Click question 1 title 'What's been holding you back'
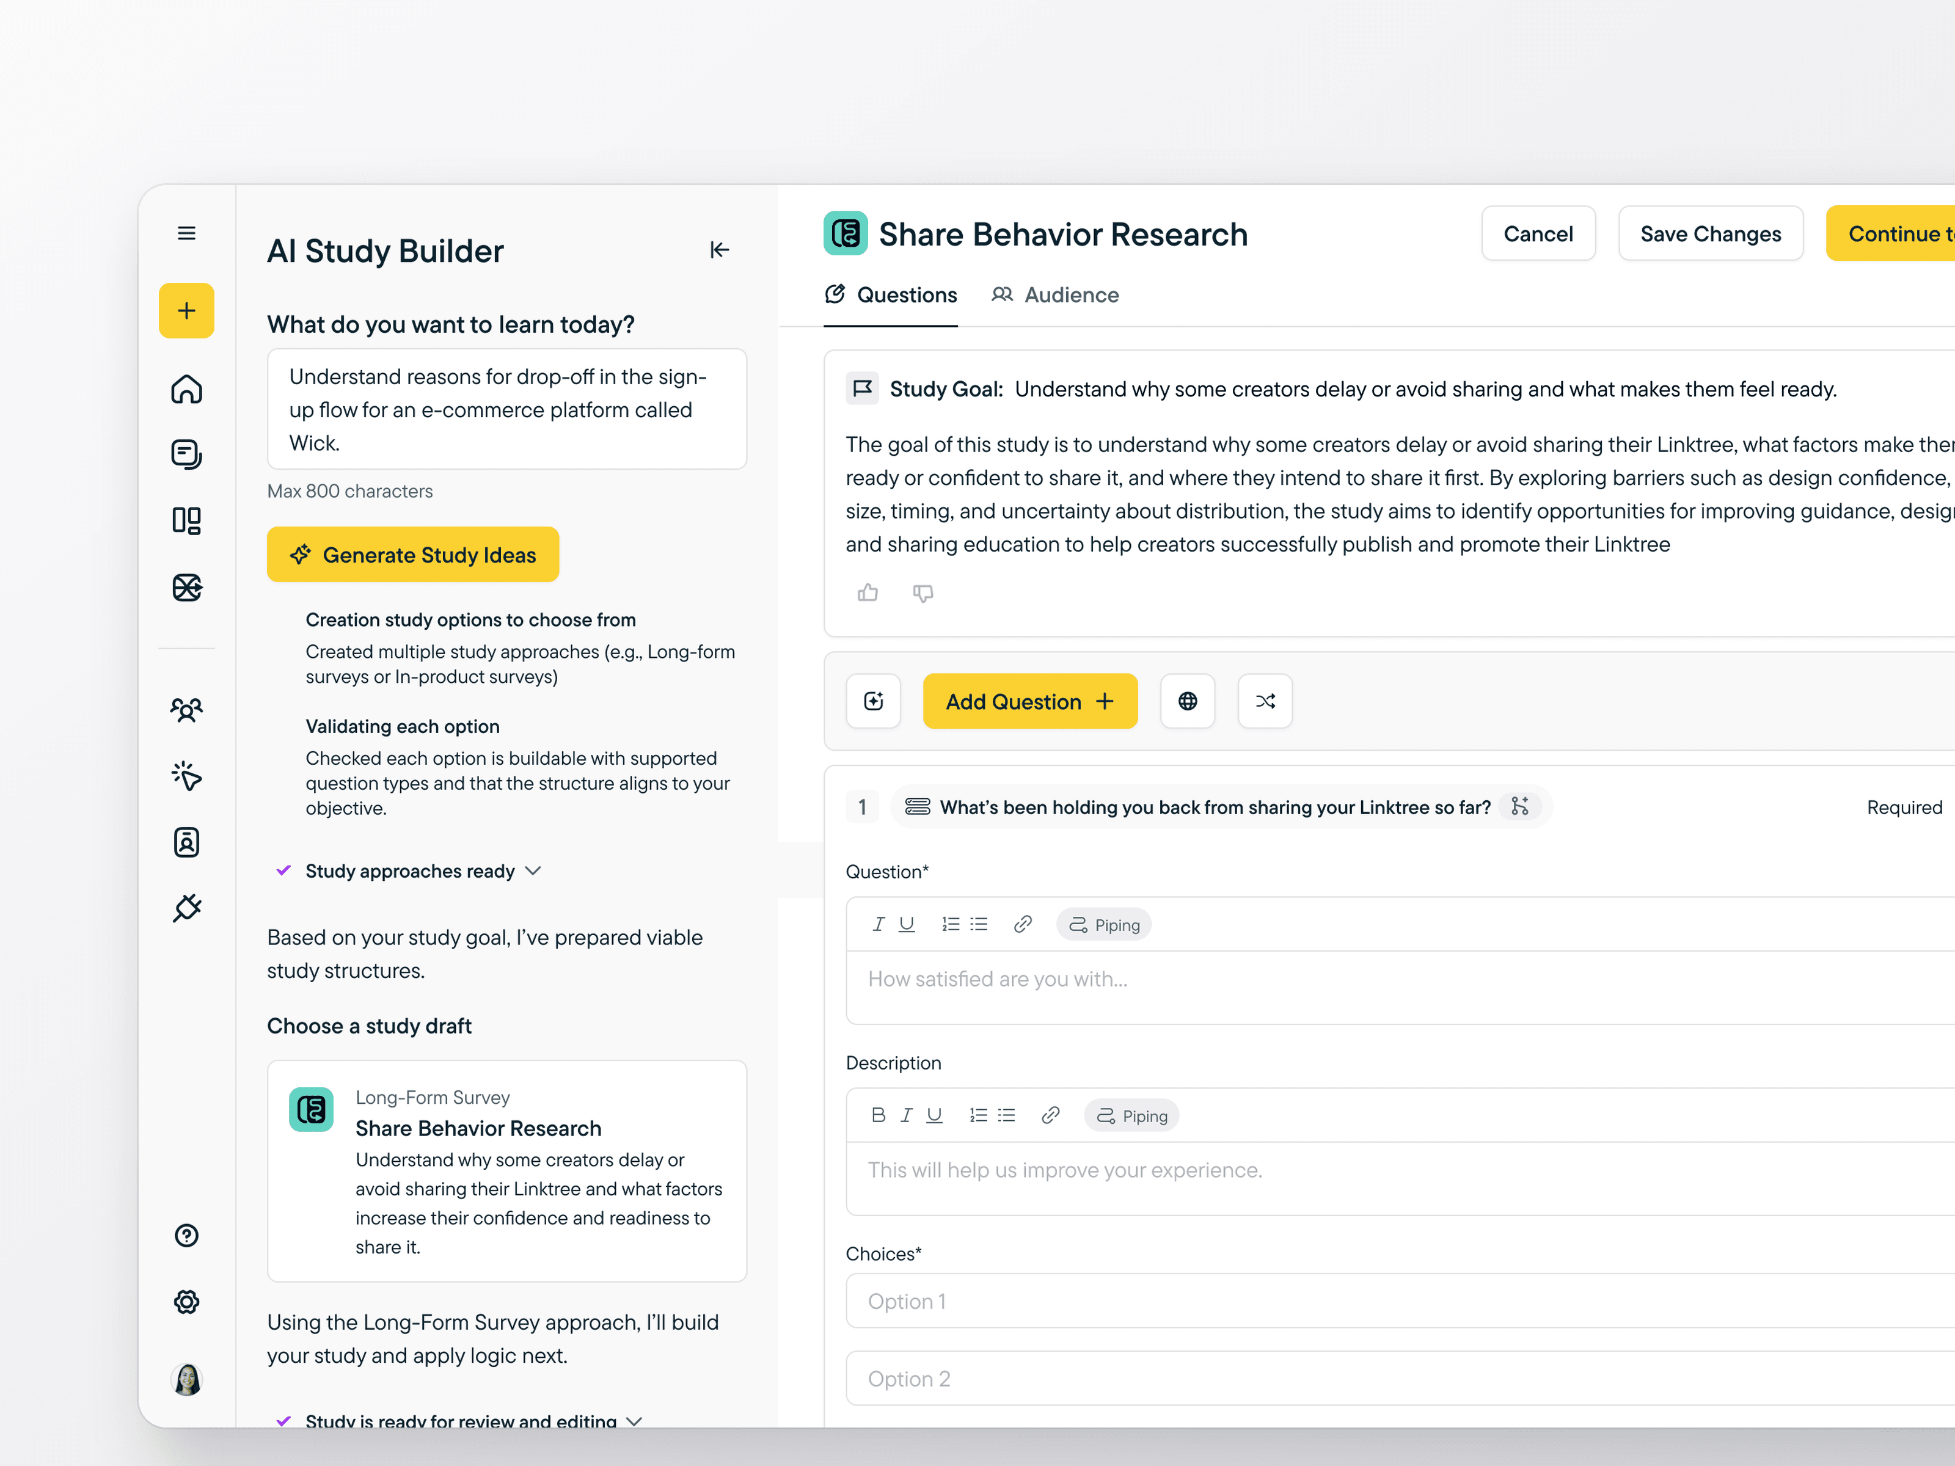The height and width of the screenshot is (1466, 1955). (1215, 807)
